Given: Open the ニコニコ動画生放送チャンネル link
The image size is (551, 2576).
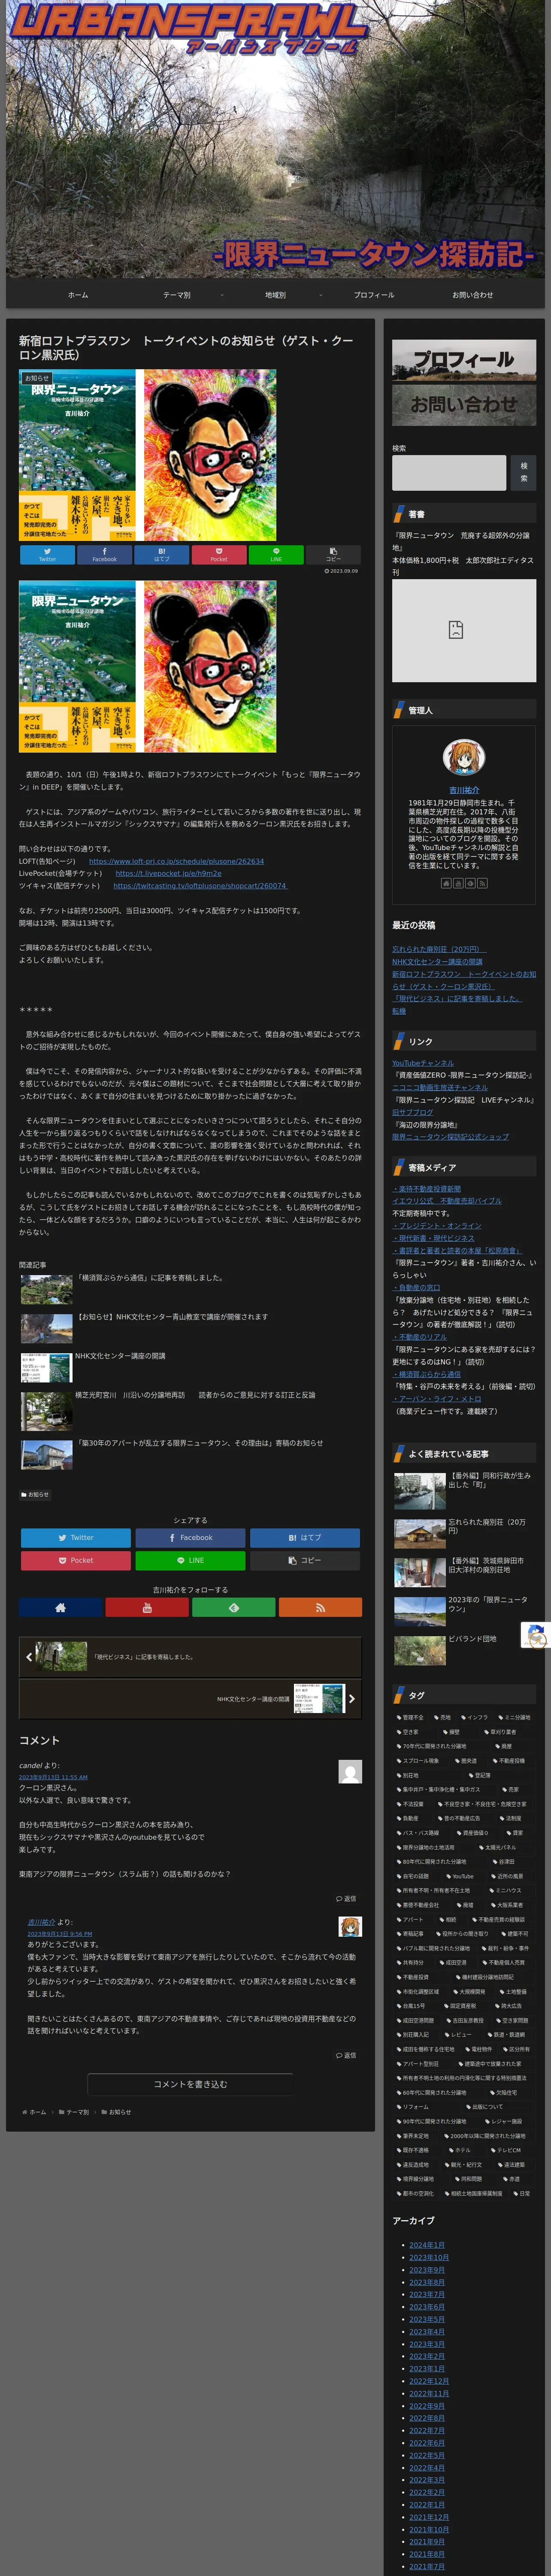Looking at the screenshot, I should (x=440, y=1087).
